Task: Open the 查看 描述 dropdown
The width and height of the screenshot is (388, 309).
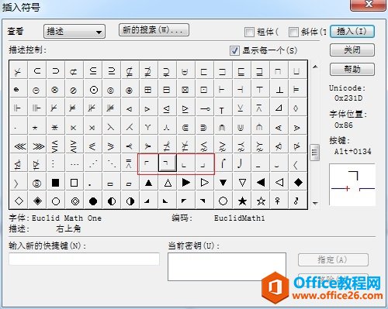Action: tap(74, 32)
